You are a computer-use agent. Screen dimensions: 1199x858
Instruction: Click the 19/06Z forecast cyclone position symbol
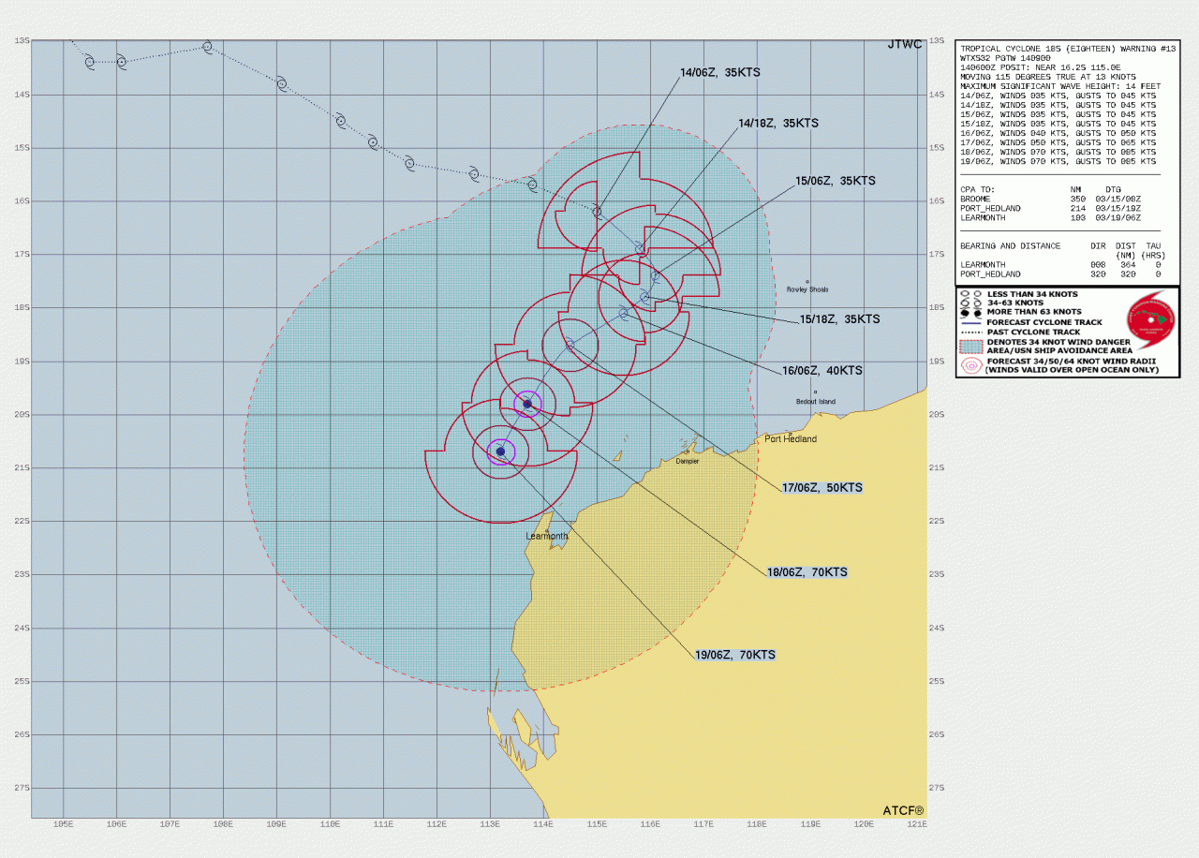(x=500, y=451)
